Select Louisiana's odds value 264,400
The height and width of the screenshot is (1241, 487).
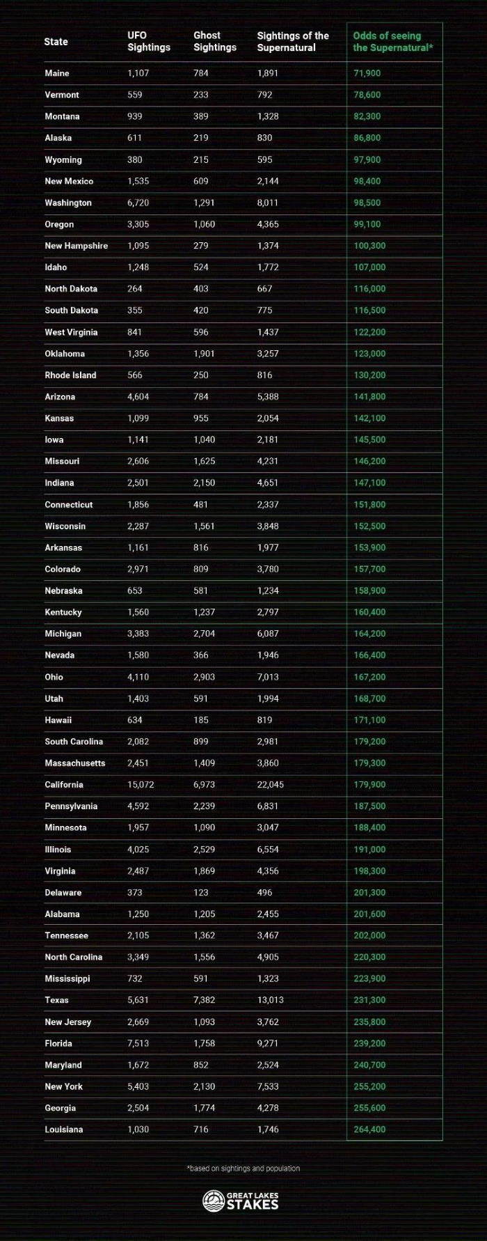point(369,1130)
